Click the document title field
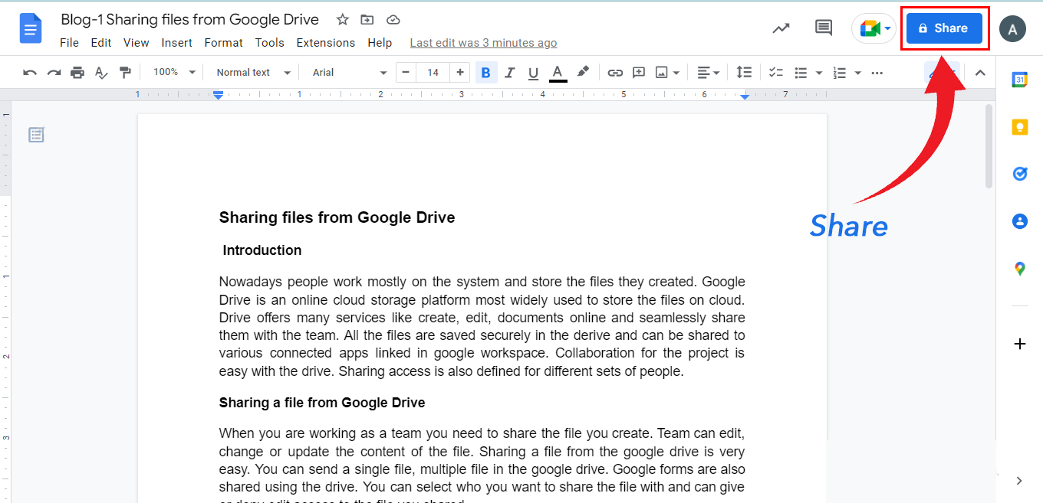Image resolution: width=1043 pixels, height=503 pixels. point(190,20)
